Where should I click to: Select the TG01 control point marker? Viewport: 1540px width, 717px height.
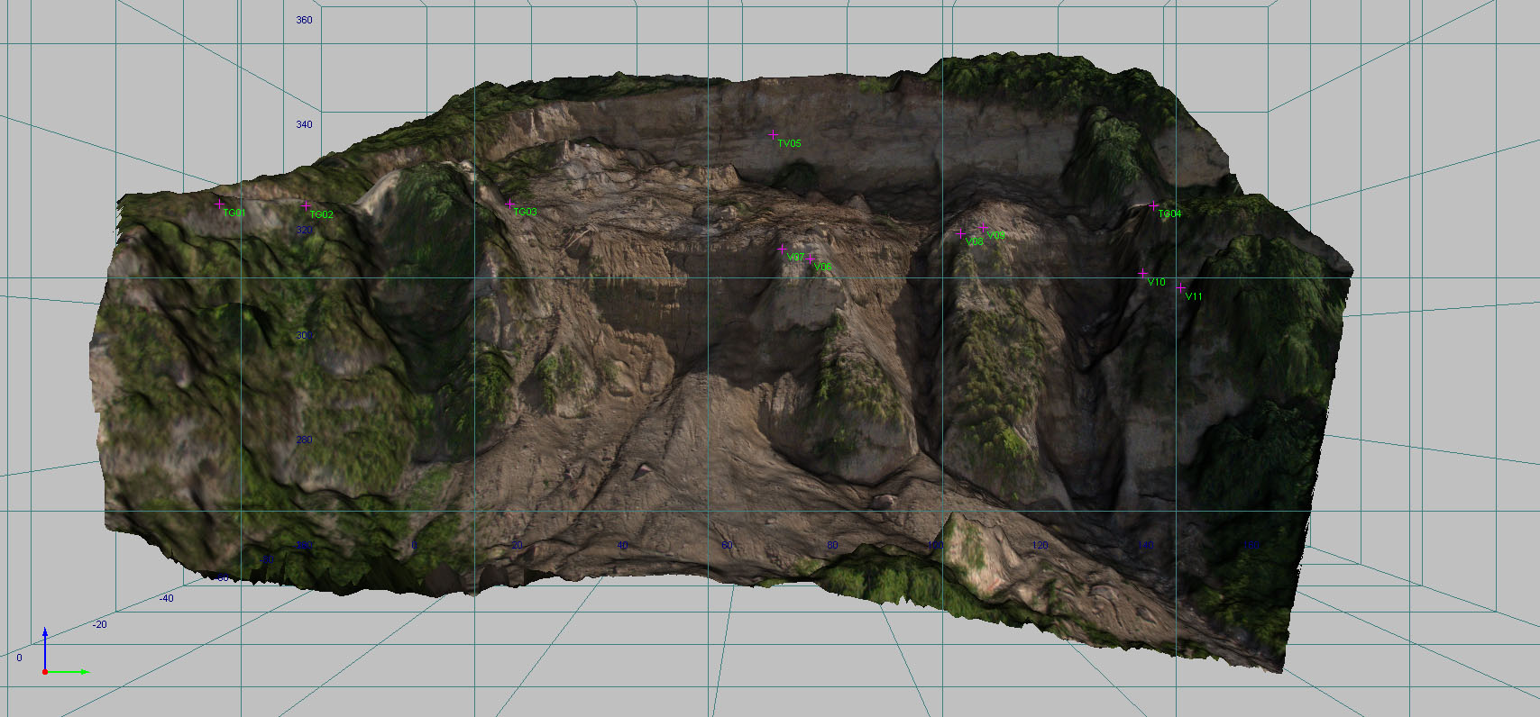point(219,204)
